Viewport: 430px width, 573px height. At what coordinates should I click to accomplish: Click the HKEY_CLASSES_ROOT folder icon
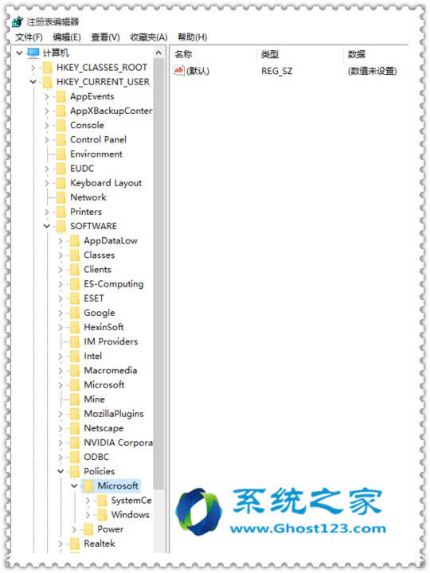point(48,68)
